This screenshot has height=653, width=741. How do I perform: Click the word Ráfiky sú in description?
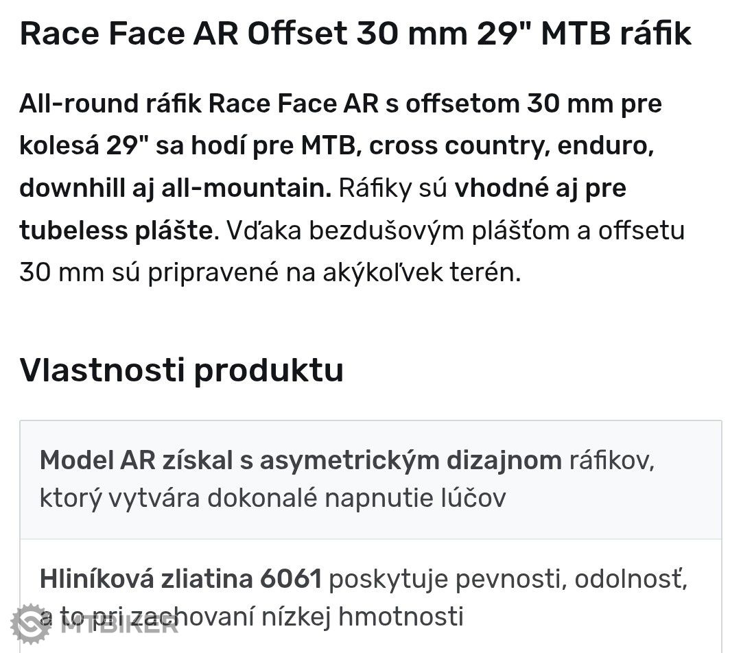(x=392, y=188)
